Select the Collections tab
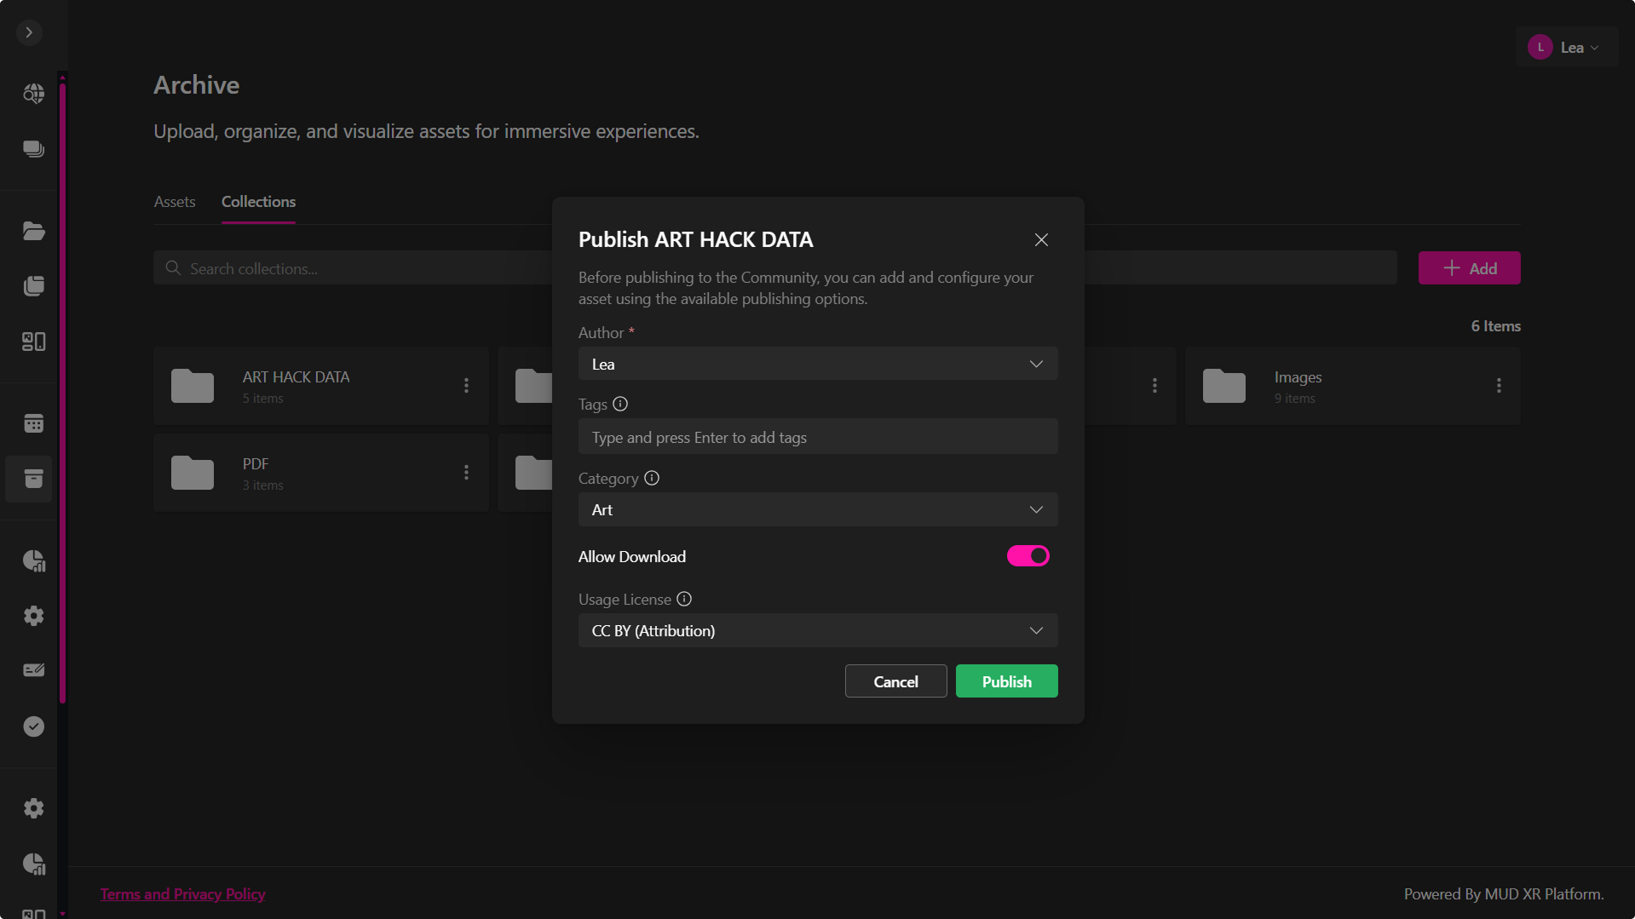 pos(258,202)
